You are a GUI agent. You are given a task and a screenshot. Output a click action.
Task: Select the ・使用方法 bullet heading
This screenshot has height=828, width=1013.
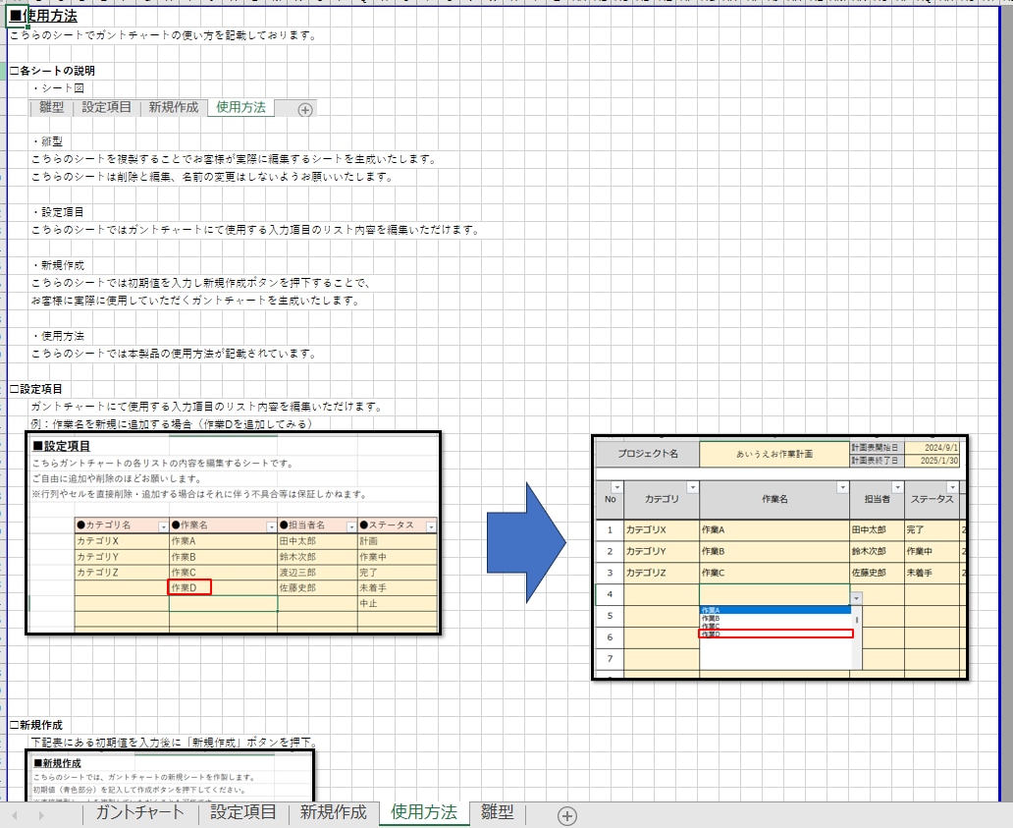point(58,336)
